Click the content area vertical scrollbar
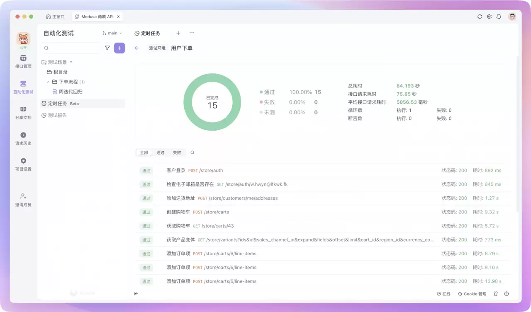The width and height of the screenshot is (531, 312). coord(517,135)
